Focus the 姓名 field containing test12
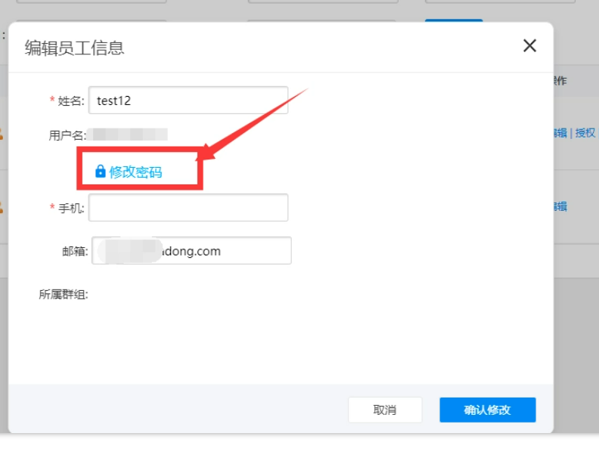The width and height of the screenshot is (599, 458). click(188, 101)
